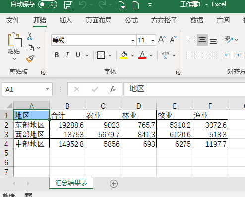
Task: Switch to 页面布局 tab
Action: point(99,20)
